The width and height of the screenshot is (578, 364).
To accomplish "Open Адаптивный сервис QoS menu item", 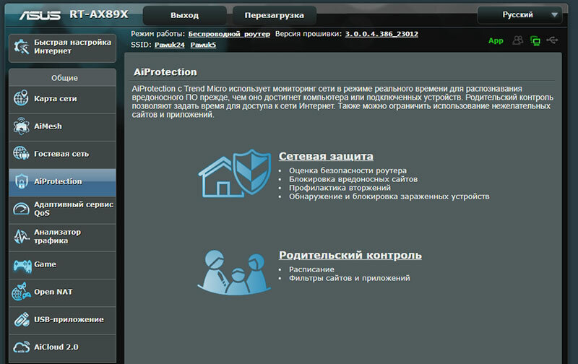I will [62, 209].
